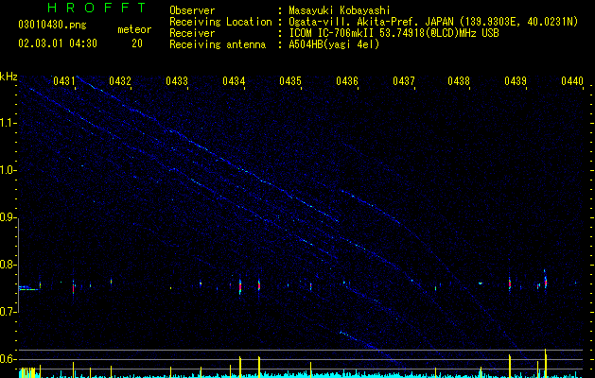
Task: Click time marker 0434
Action: (234, 80)
